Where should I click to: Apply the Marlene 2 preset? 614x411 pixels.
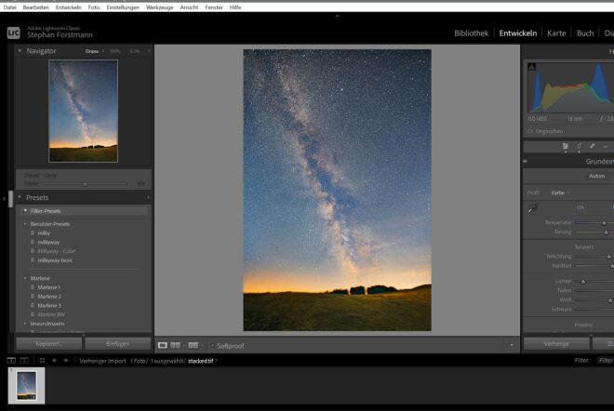tap(49, 297)
